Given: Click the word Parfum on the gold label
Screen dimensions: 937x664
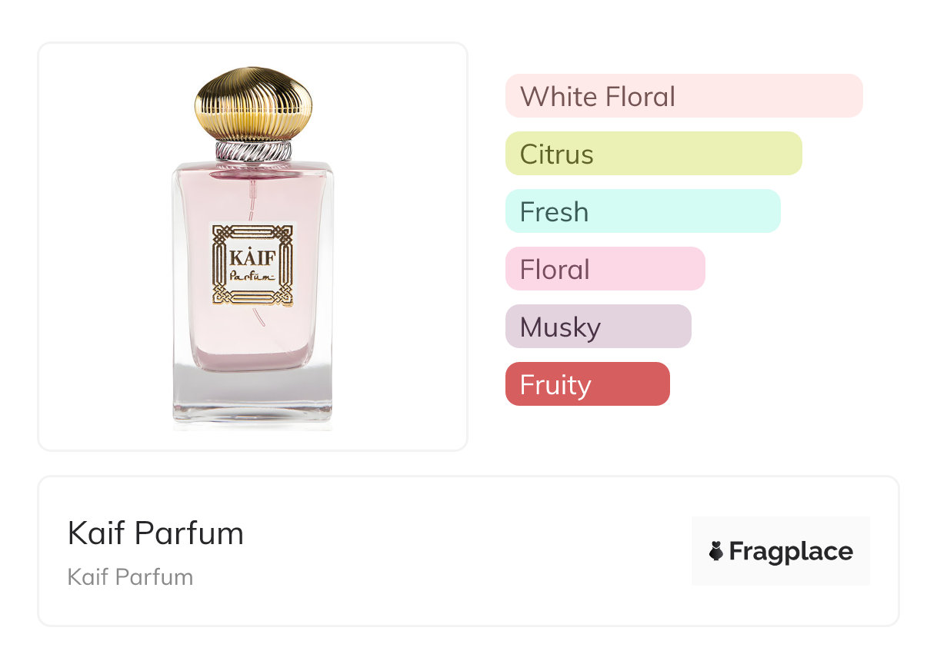Looking at the screenshot, I should coord(252,276).
